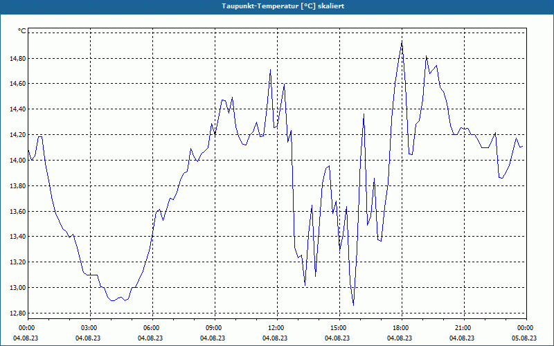
Task: Click the 14,20 y-axis value
Action: (18, 135)
